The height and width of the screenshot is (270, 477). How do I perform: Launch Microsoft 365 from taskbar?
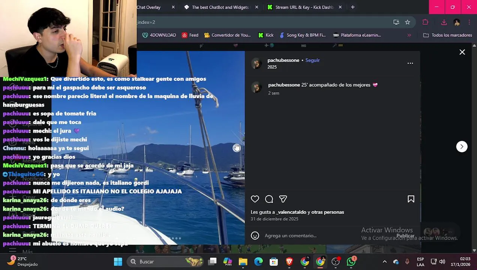[228, 262]
